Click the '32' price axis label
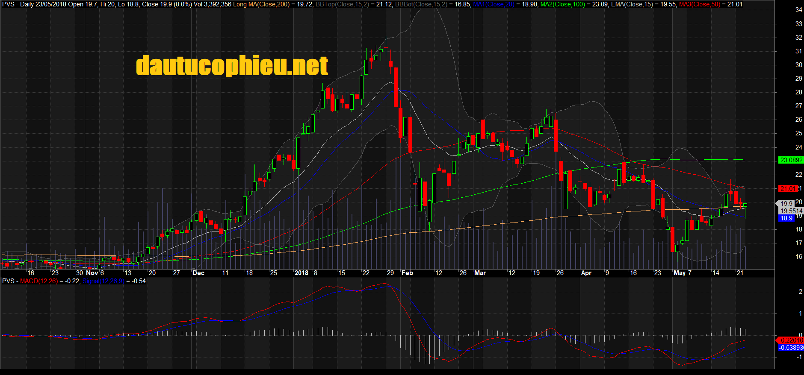Screen dimensions: 804x375 798,38
